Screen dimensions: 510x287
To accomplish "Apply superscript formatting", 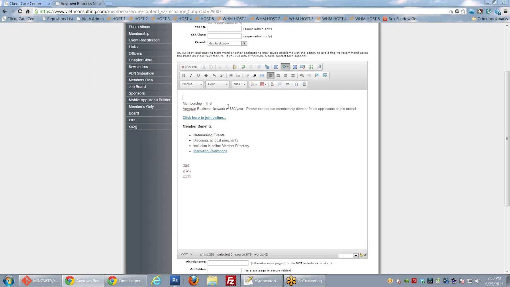I will 222,75.
